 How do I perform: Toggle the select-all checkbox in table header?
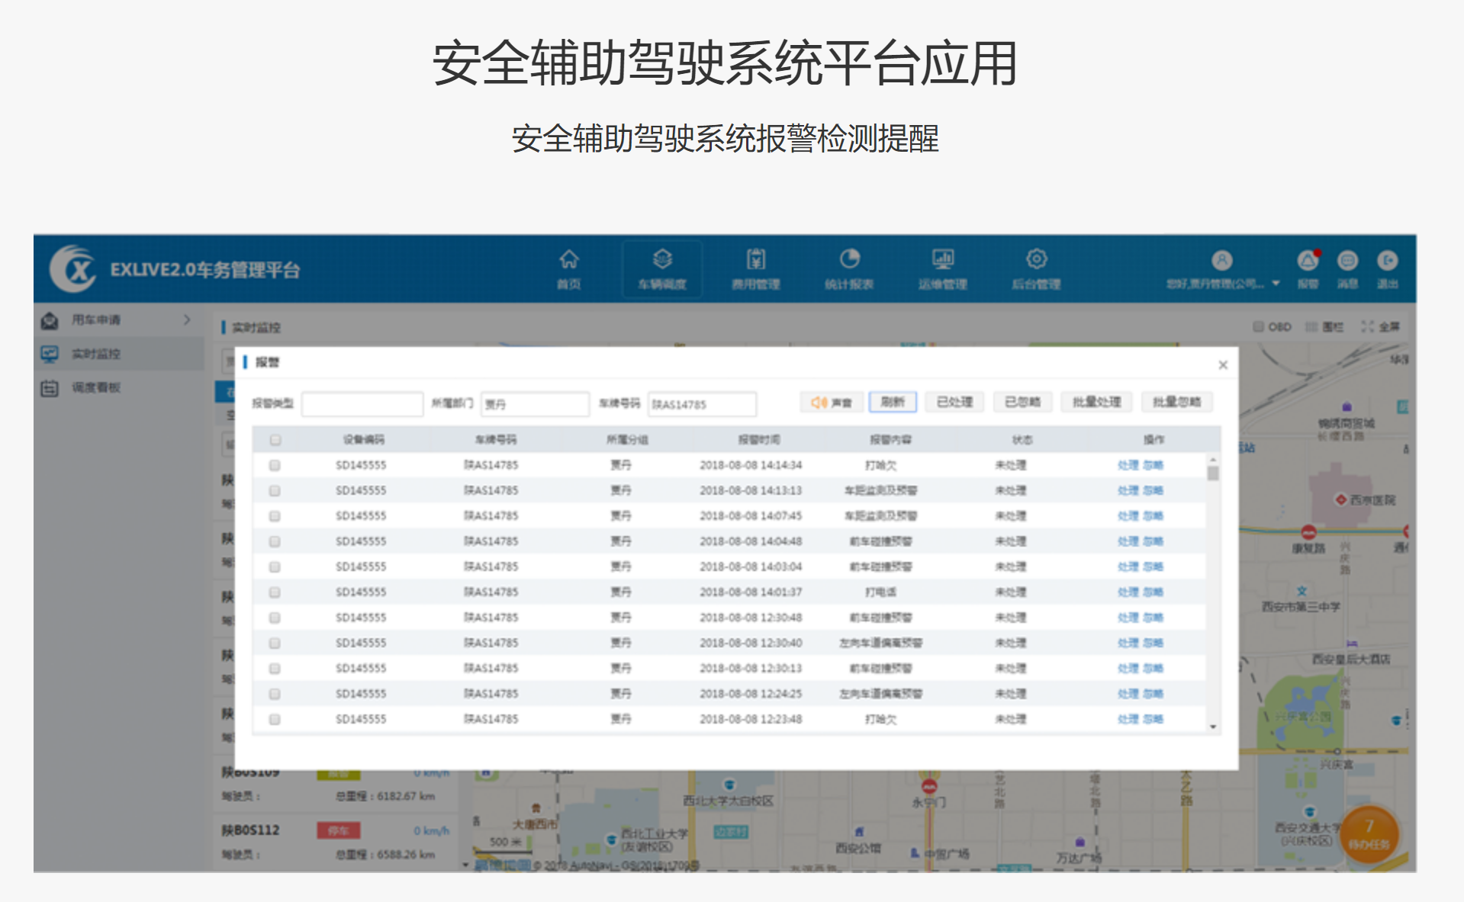click(x=275, y=440)
